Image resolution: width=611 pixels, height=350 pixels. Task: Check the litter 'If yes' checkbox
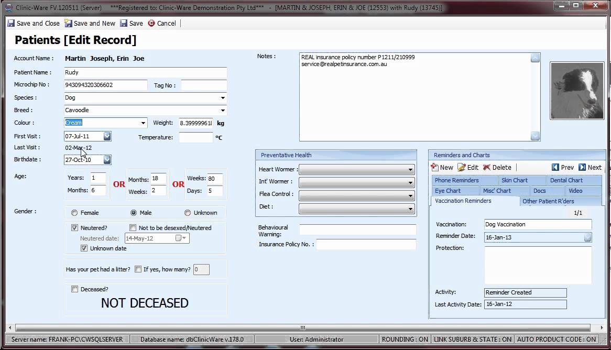tap(138, 269)
